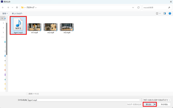Select the m3.mp4 video thumbnail
This screenshot has width=173, height=108.
67,27
